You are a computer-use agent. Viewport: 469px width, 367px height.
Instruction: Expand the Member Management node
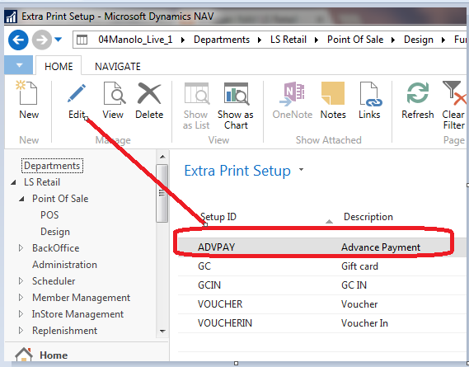tap(21, 297)
